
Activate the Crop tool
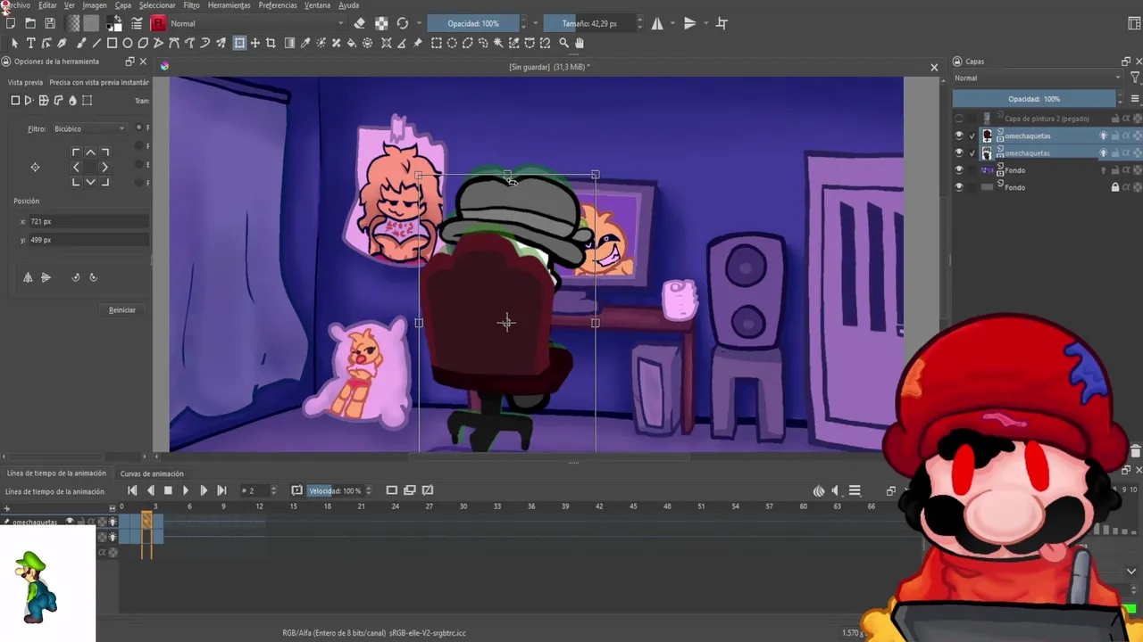272,43
